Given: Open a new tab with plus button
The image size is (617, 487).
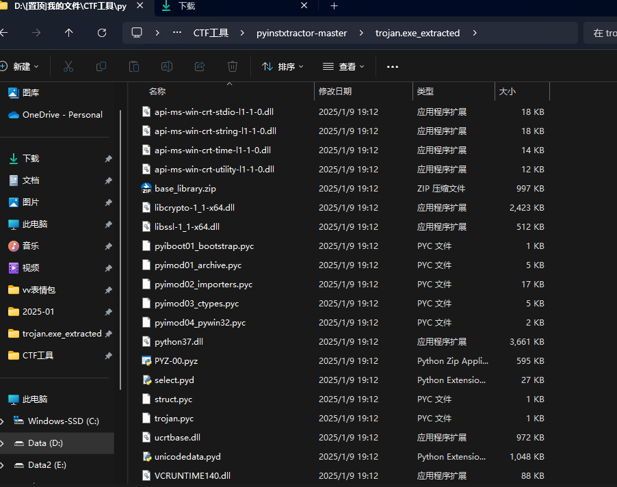Looking at the screenshot, I should coord(334,6).
